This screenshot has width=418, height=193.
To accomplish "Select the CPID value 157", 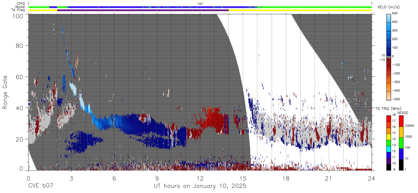I will pyautogui.click(x=200, y=4).
